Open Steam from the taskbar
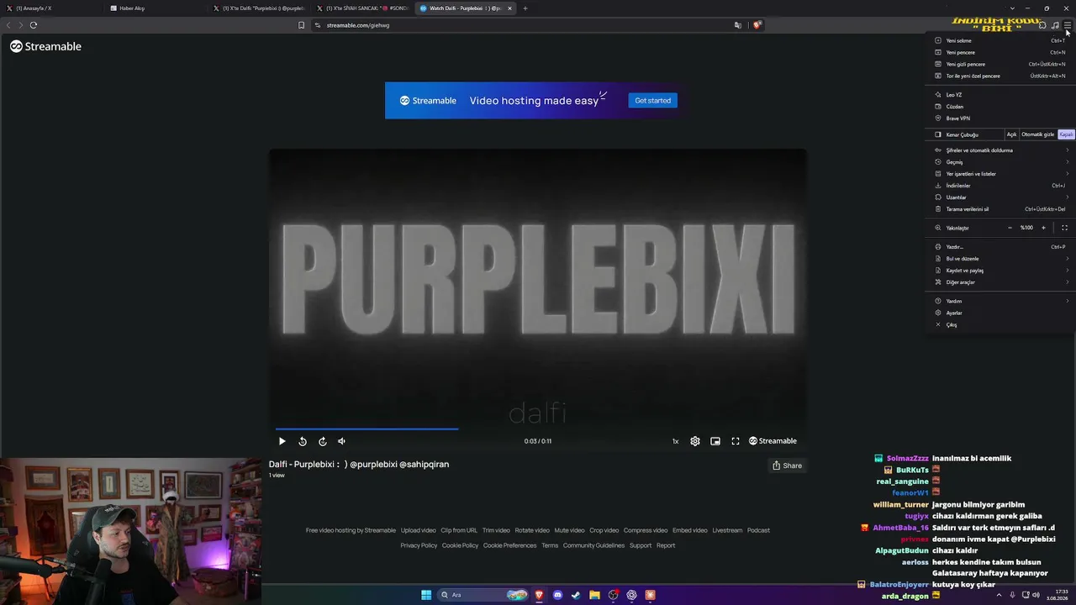 [x=576, y=595]
